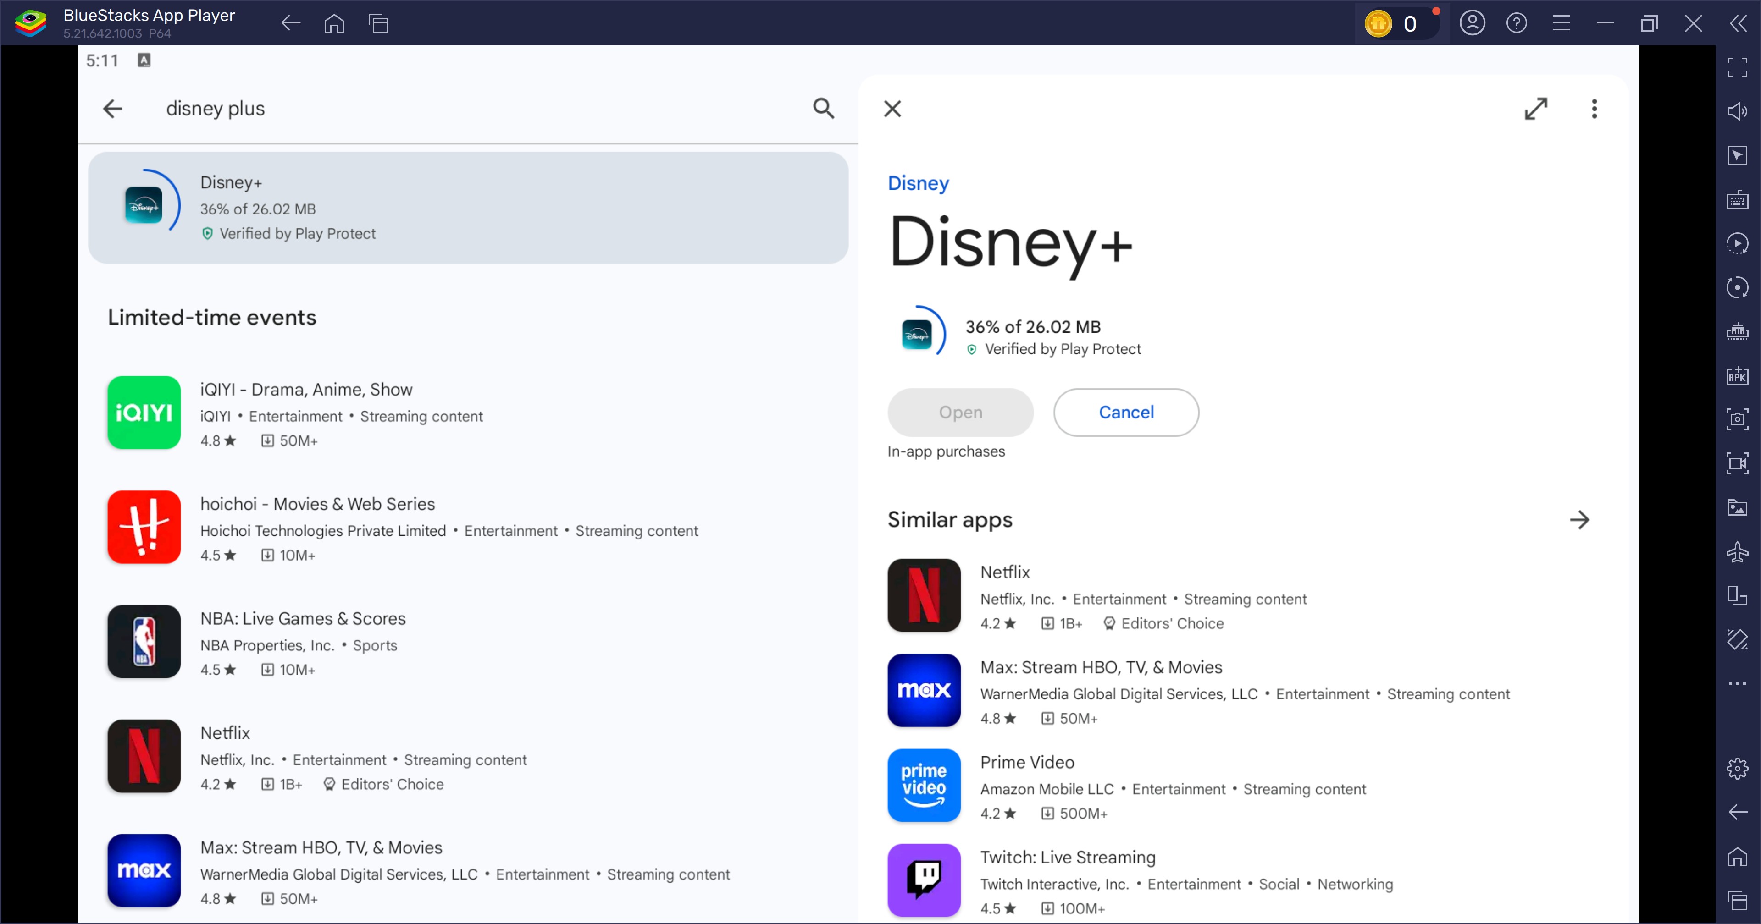Click the NBA app icon

pyautogui.click(x=144, y=642)
